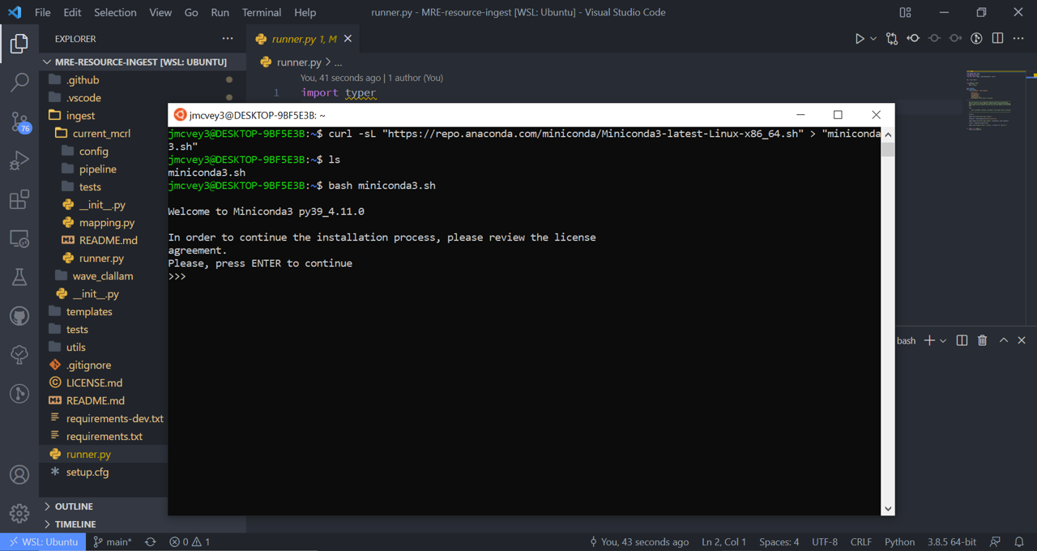Screen dimensions: 1037x551
Task: Open notifications bell in status bar
Action: point(1019,542)
